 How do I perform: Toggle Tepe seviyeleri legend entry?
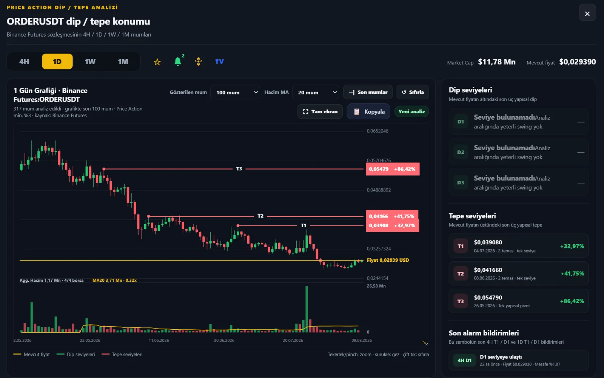coord(122,355)
